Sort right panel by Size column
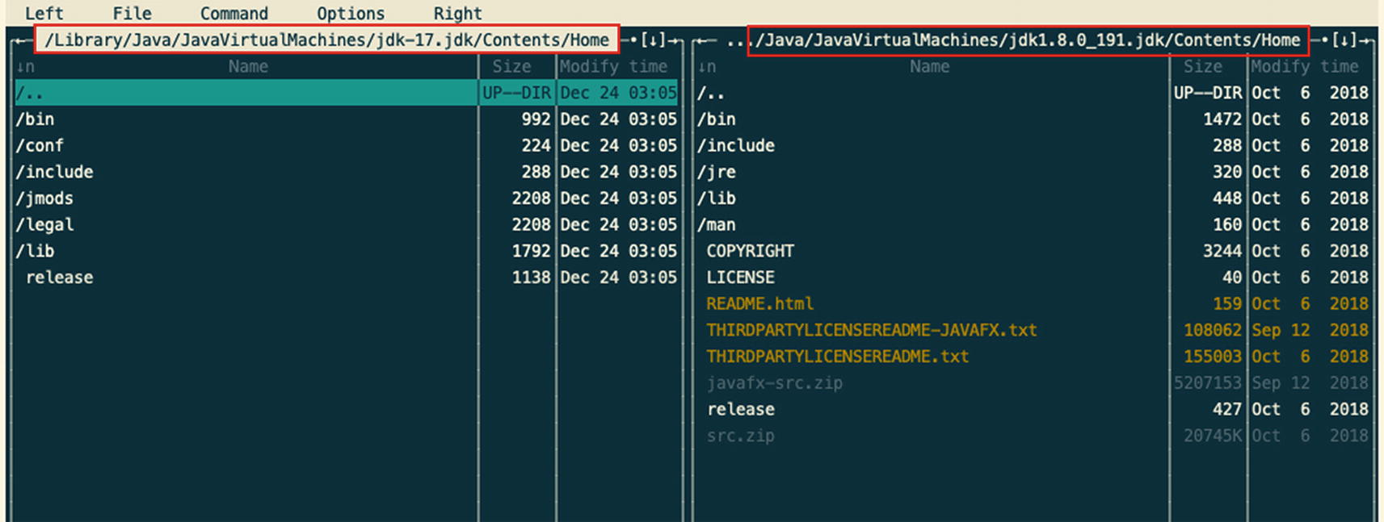The width and height of the screenshot is (1384, 522). point(1203,66)
